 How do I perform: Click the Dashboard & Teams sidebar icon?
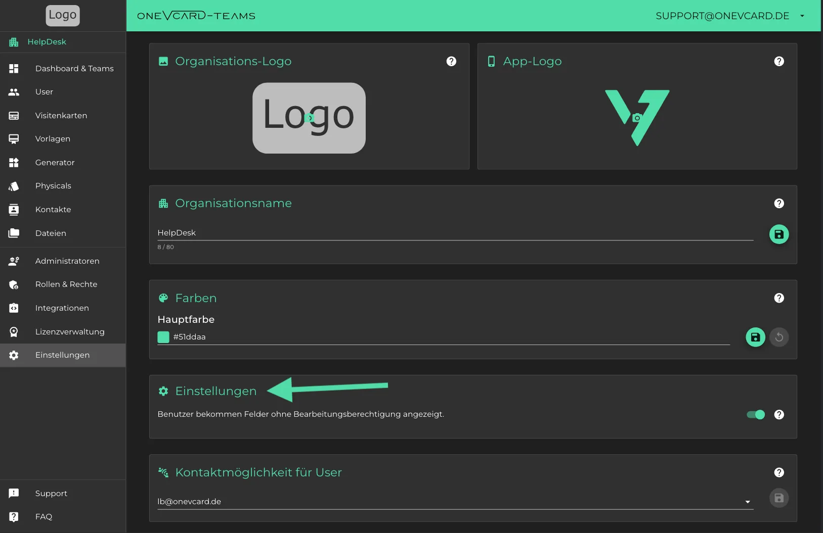pos(14,68)
